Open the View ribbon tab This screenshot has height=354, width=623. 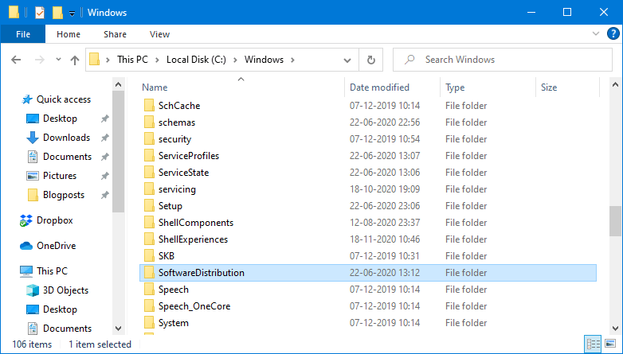click(x=159, y=34)
